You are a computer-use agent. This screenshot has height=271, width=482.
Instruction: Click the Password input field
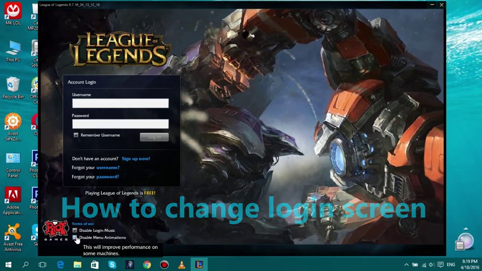point(120,124)
